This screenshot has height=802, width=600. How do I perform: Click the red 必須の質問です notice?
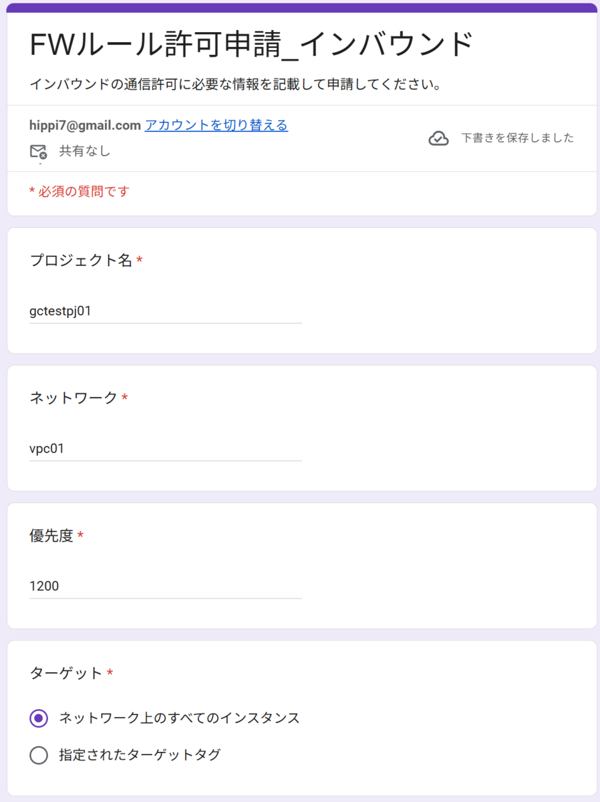coord(80,192)
